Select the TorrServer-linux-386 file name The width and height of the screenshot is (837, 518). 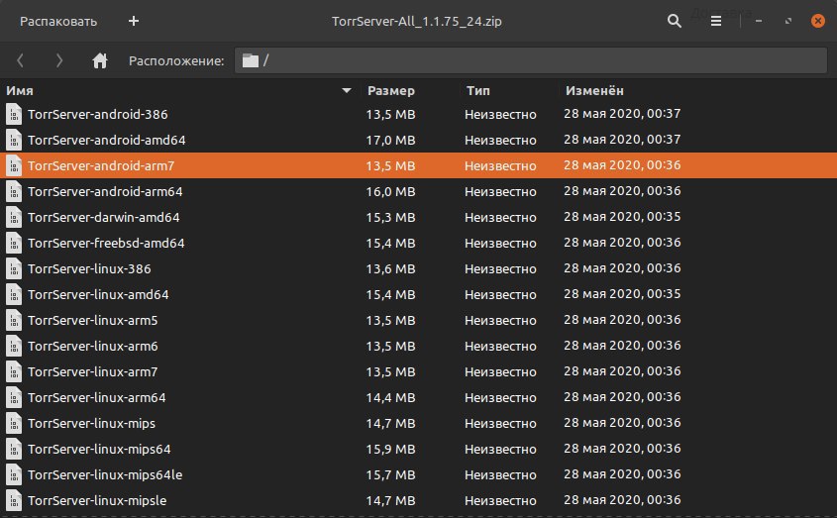[89, 268]
